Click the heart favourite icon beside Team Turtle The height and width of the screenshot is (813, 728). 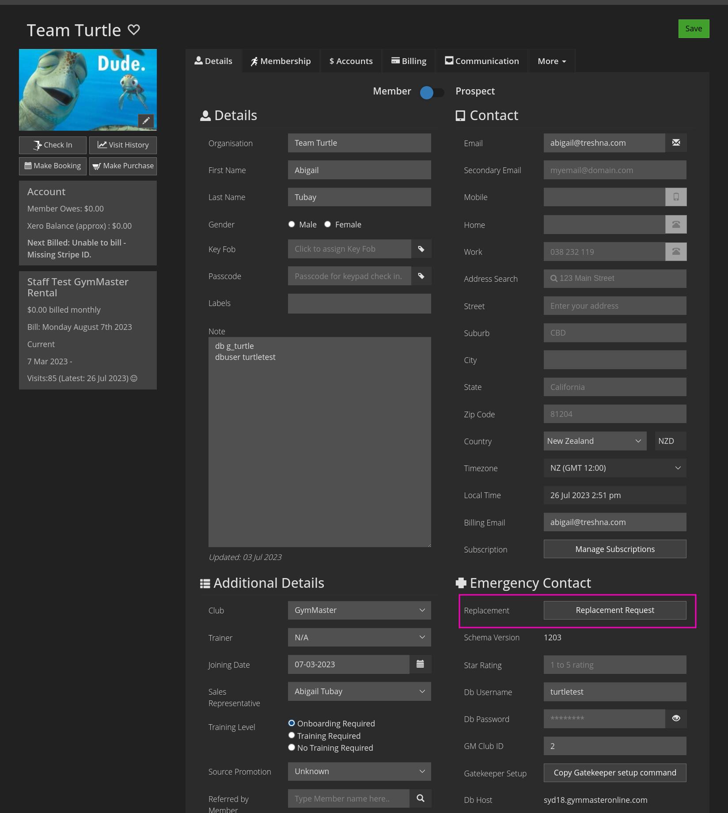pyautogui.click(x=133, y=30)
